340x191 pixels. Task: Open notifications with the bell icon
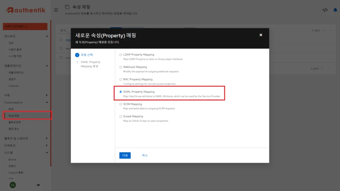click(x=336, y=10)
